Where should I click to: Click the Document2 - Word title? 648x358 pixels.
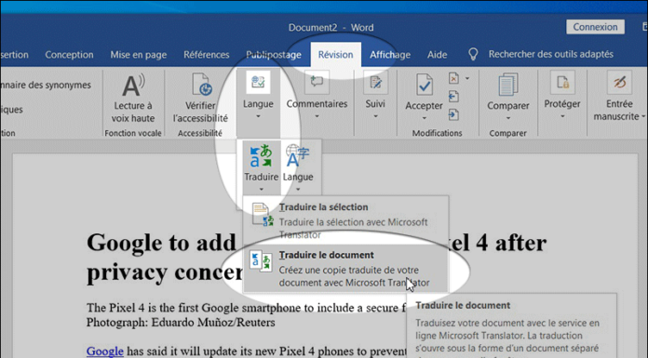point(331,28)
